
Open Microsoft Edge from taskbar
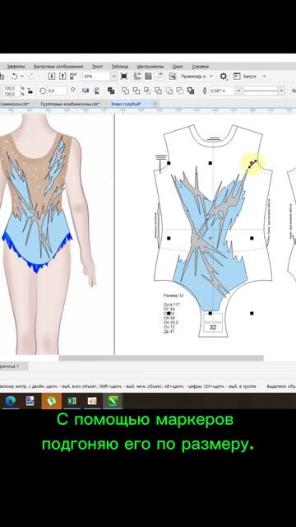[x=10, y=401]
